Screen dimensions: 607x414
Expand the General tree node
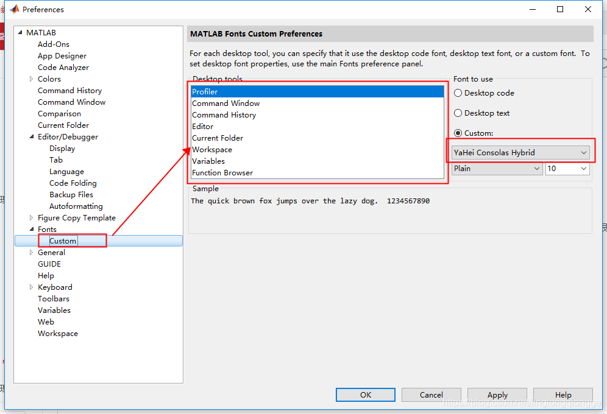31,253
